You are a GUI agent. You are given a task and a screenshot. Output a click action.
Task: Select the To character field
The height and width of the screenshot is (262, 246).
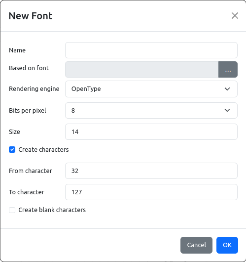coord(151,192)
